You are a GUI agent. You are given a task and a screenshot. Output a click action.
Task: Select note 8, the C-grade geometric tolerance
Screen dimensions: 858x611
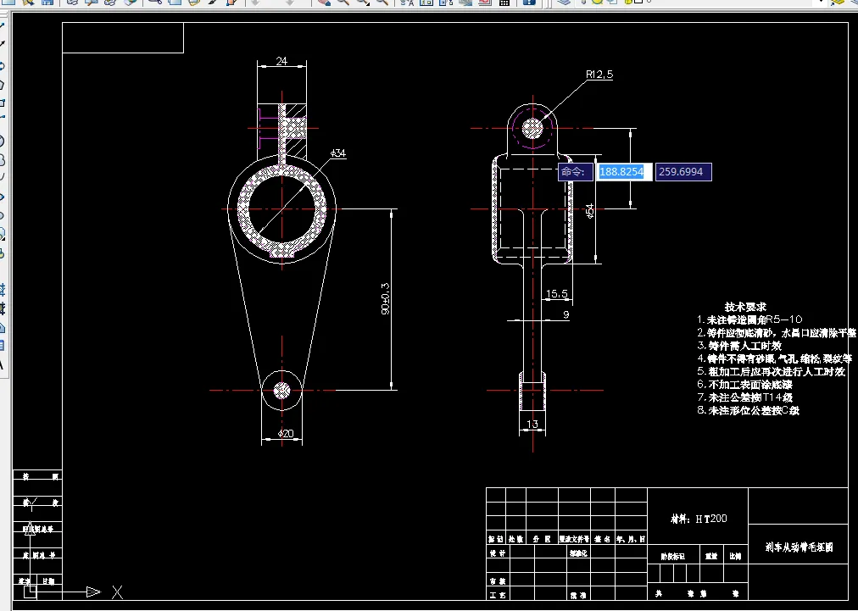pos(748,410)
